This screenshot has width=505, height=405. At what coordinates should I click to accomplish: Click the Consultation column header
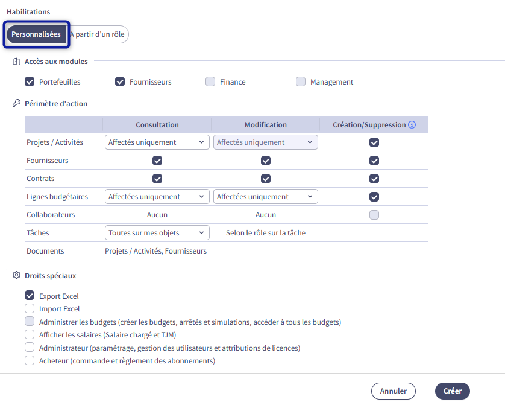[x=157, y=125]
